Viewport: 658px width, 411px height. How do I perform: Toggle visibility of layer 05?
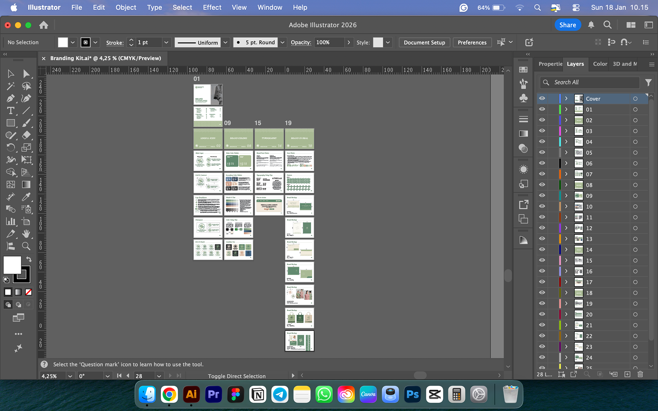coord(542,152)
